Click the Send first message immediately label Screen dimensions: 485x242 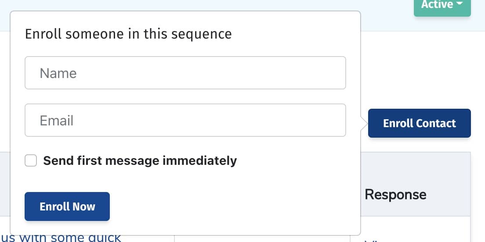(140, 160)
